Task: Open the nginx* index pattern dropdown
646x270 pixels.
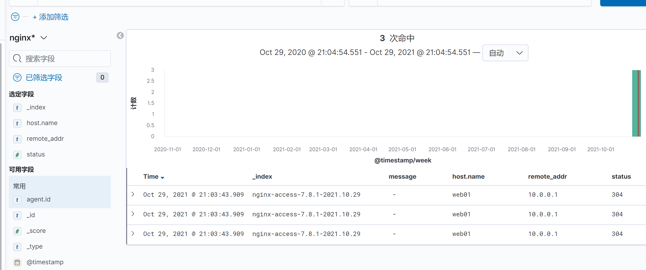Action: pos(28,38)
